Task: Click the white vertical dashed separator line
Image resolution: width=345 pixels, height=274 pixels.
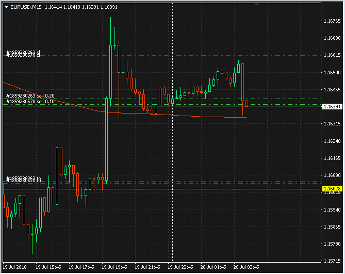Action: pyautogui.click(x=172, y=155)
